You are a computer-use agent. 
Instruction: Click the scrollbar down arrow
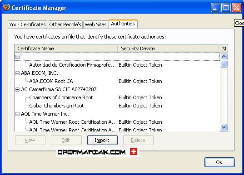224,127
